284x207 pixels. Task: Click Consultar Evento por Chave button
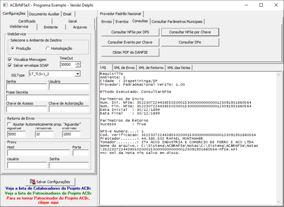coord(130,42)
